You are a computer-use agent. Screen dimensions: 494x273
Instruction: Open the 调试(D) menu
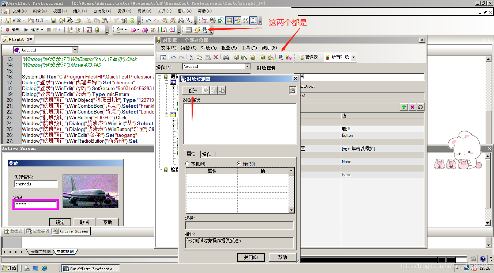click(x=144, y=11)
